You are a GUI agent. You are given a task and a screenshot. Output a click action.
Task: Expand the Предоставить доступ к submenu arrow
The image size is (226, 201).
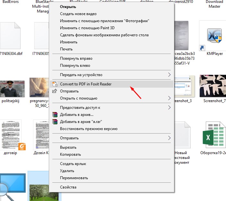[x=169, y=108]
